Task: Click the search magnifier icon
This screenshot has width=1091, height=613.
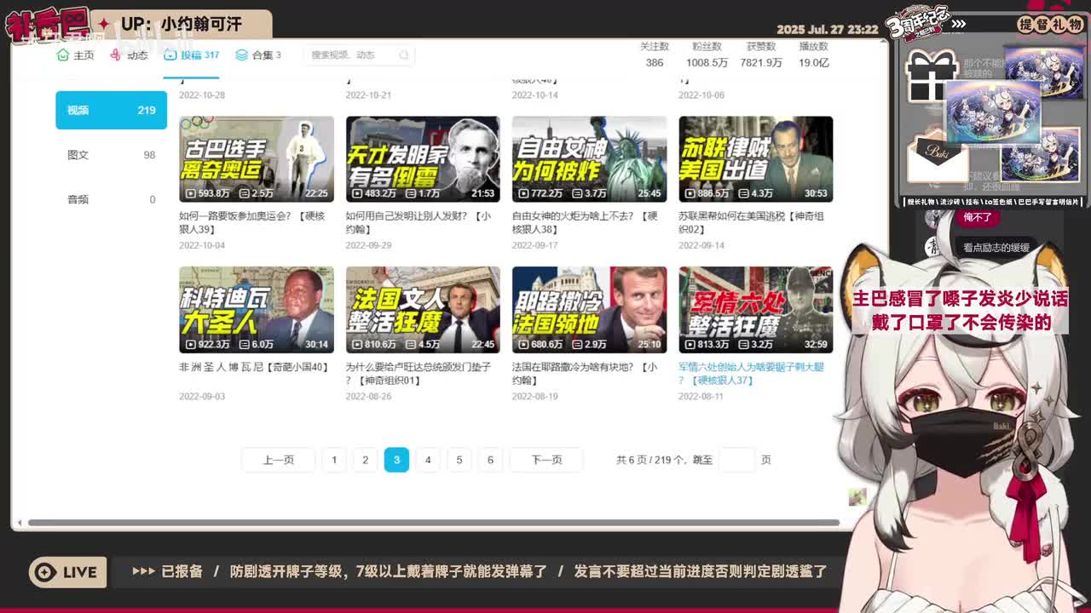Action: coord(404,54)
